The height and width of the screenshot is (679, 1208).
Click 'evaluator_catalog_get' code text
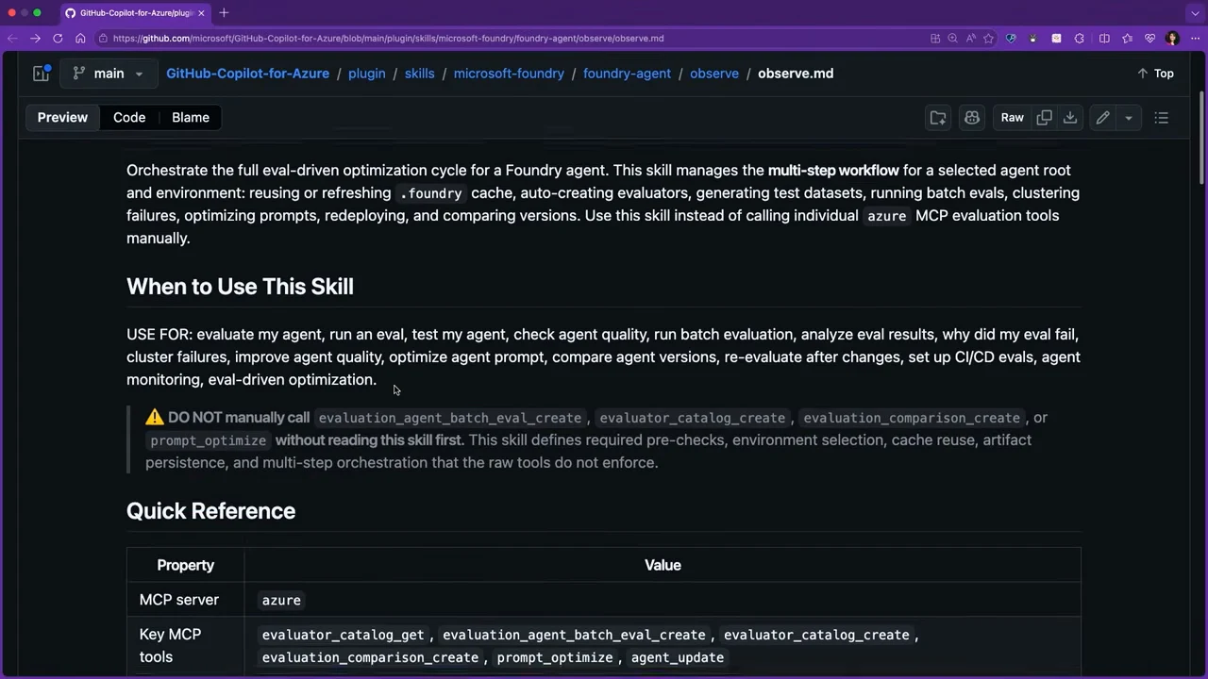pos(343,635)
